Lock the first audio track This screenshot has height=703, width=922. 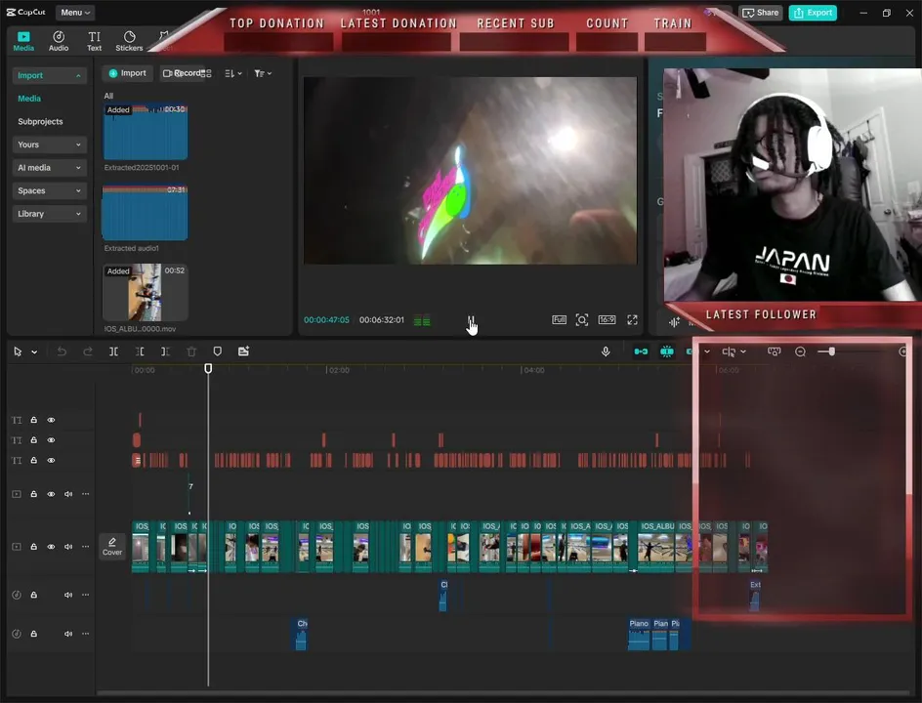pyautogui.click(x=33, y=595)
